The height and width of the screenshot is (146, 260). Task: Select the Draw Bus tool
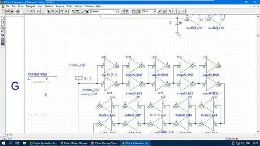pos(78,11)
